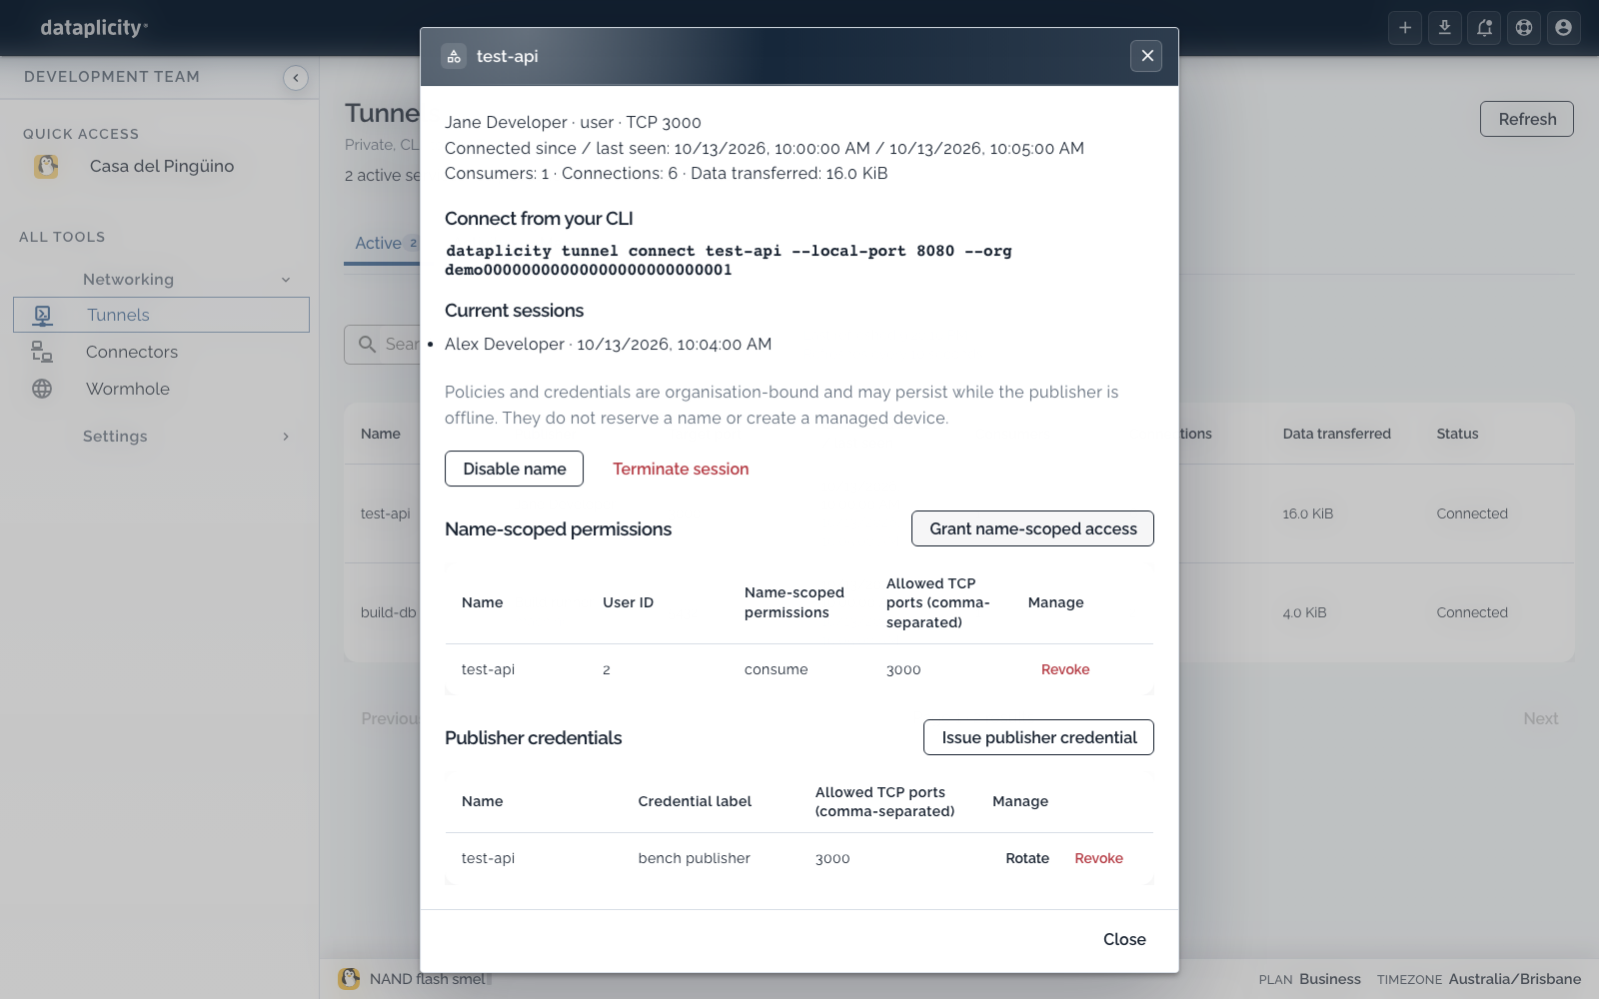This screenshot has height=999, width=1599.
Task: Click the Tunnels sidebar icon
Action: click(42, 316)
